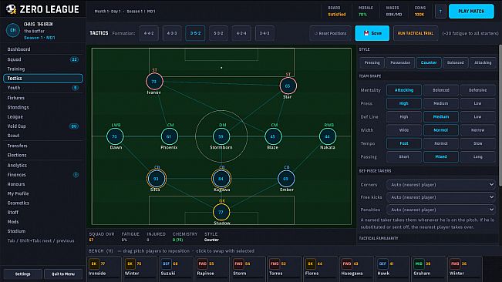The width and height of the screenshot is (502, 282).
Task: Set style to Attacking
Action: pyautogui.click(x=483, y=62)
